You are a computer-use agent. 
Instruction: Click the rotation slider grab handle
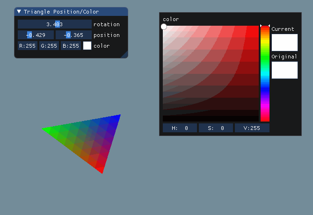click(58, 24)
